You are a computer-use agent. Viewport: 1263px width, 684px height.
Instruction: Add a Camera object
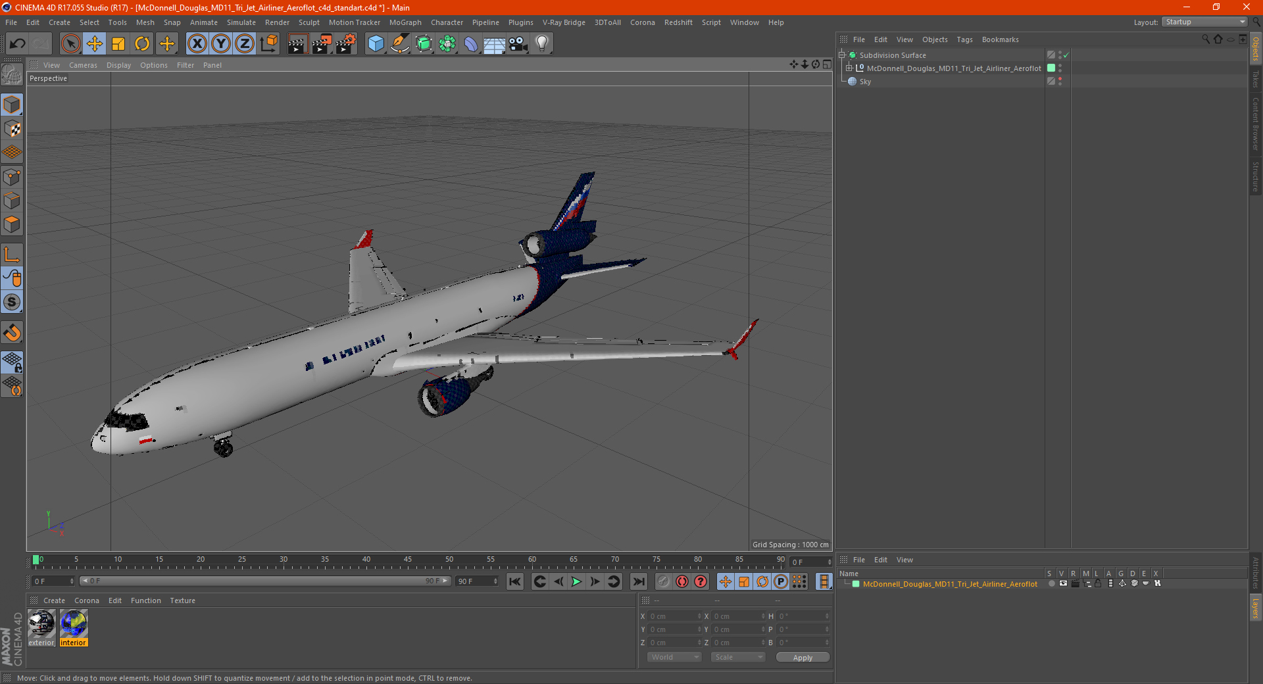pos(518,44)
